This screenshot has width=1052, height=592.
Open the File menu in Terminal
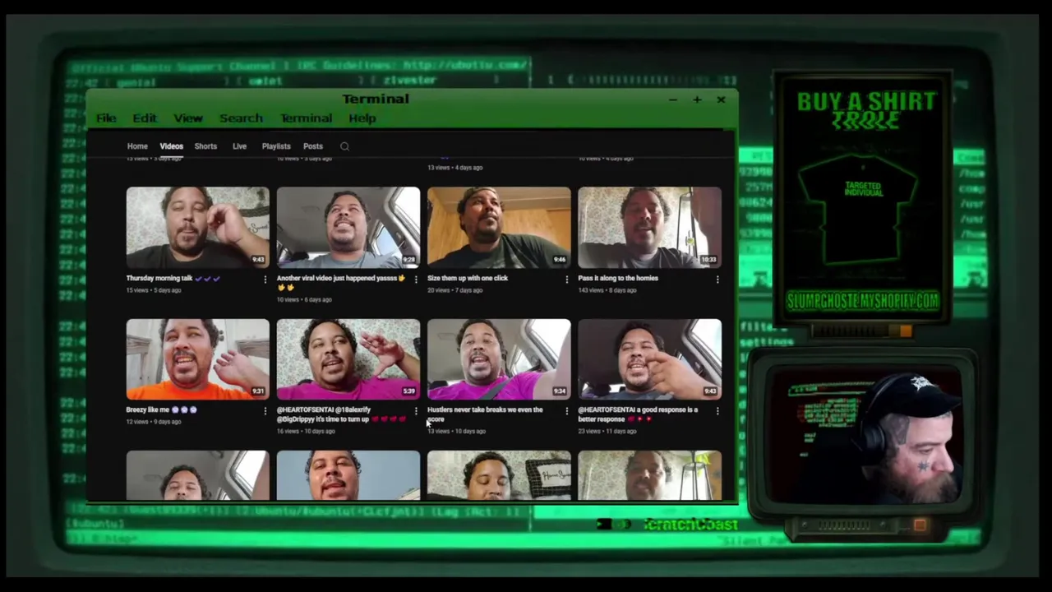[106, 118]
